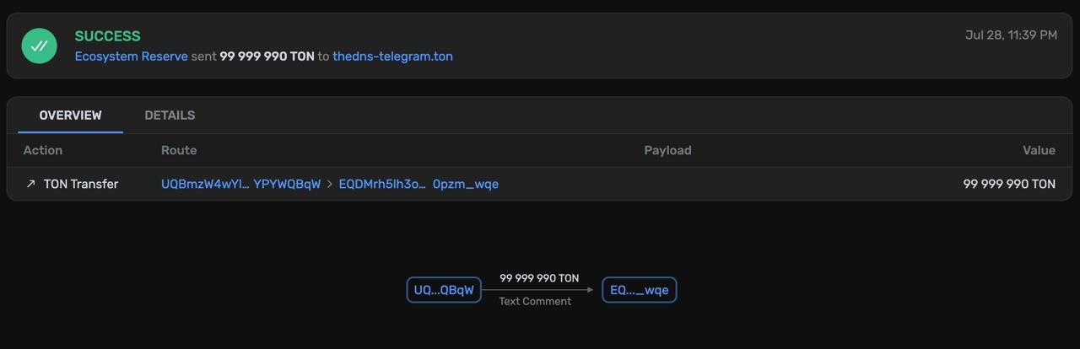Select the UQ...QBqW sender node

pos(444,290)
